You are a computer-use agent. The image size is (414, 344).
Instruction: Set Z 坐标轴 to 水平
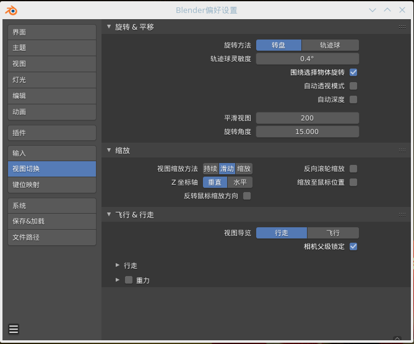click(x=240, y=182)
